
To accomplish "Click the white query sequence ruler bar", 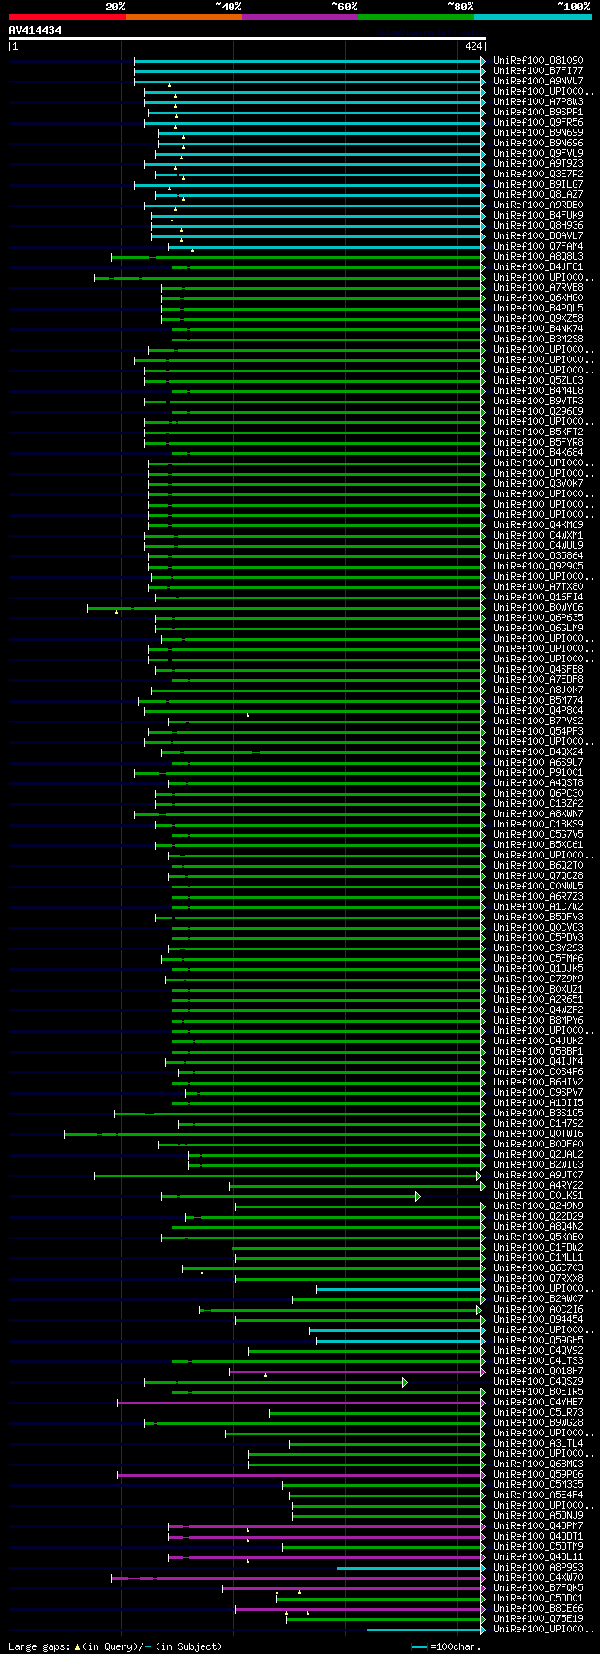I will [247, 38].
